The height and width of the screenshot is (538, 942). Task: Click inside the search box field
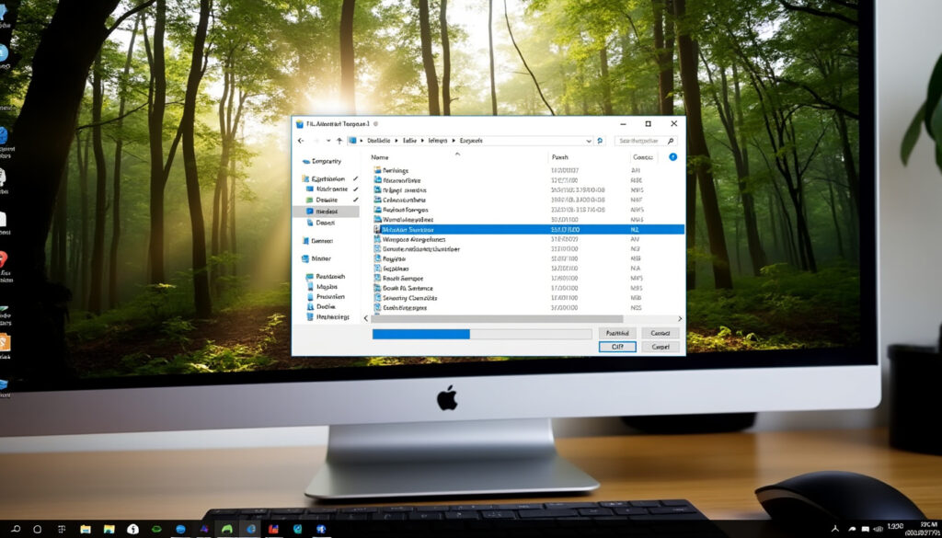(x=641, y=141)
